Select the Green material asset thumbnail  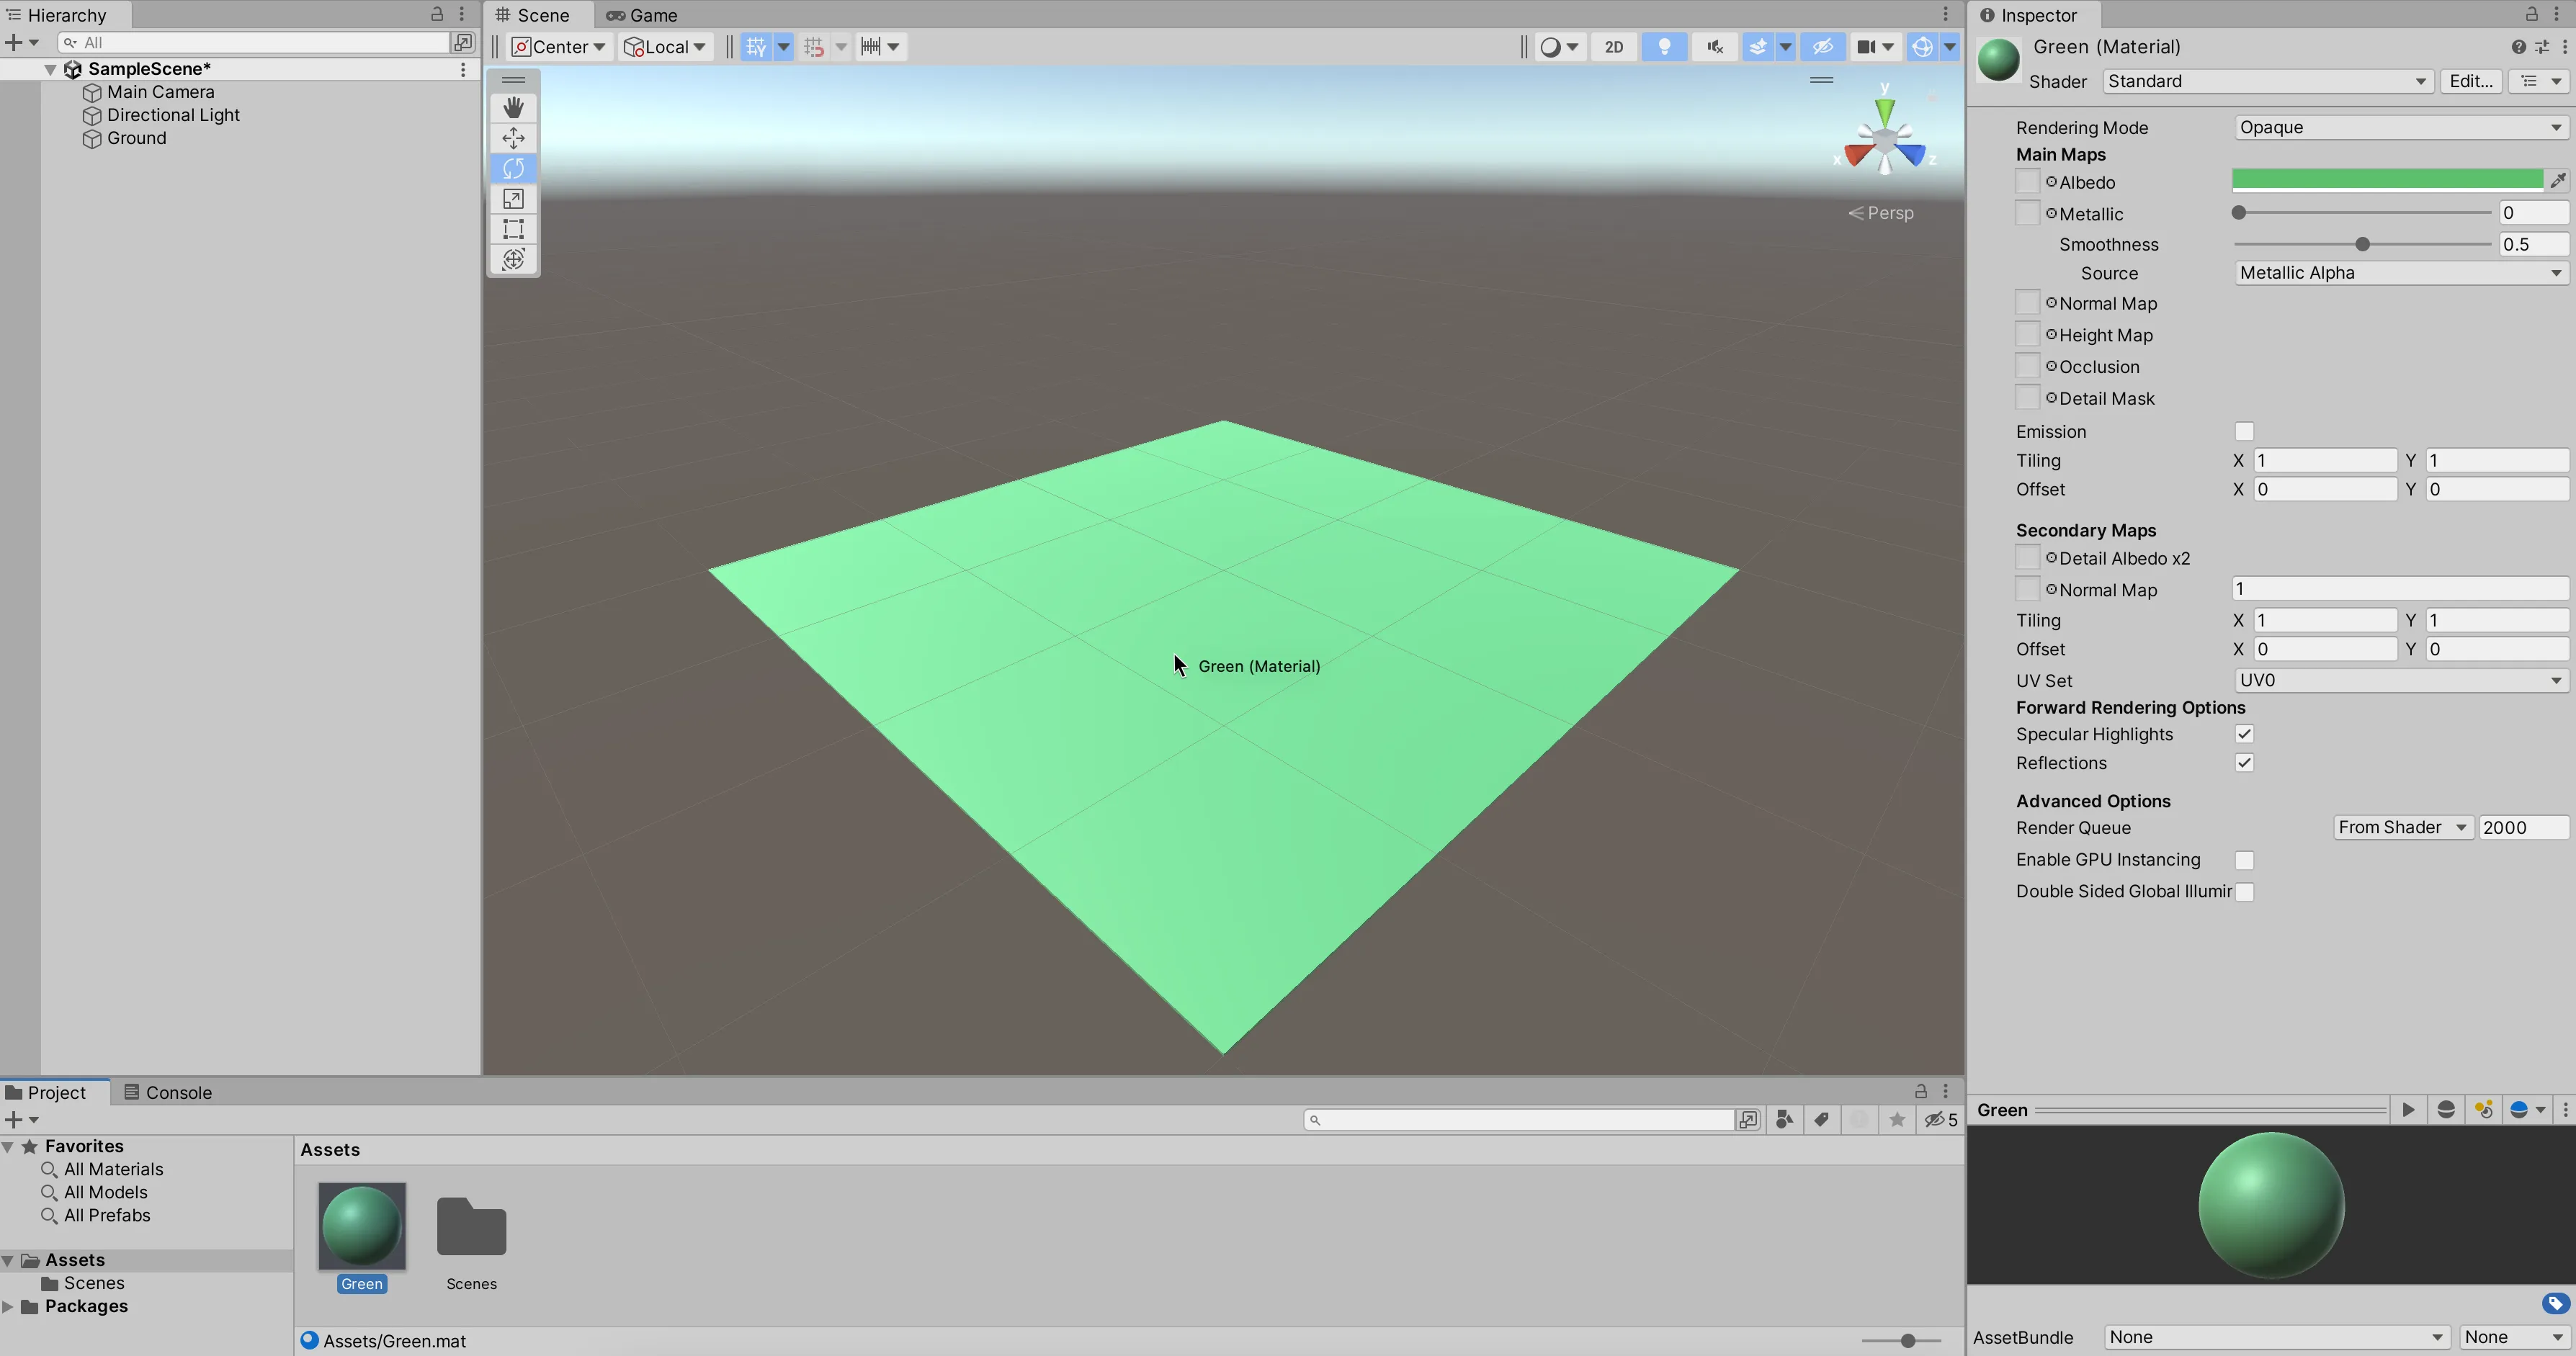coord(362,1226)
